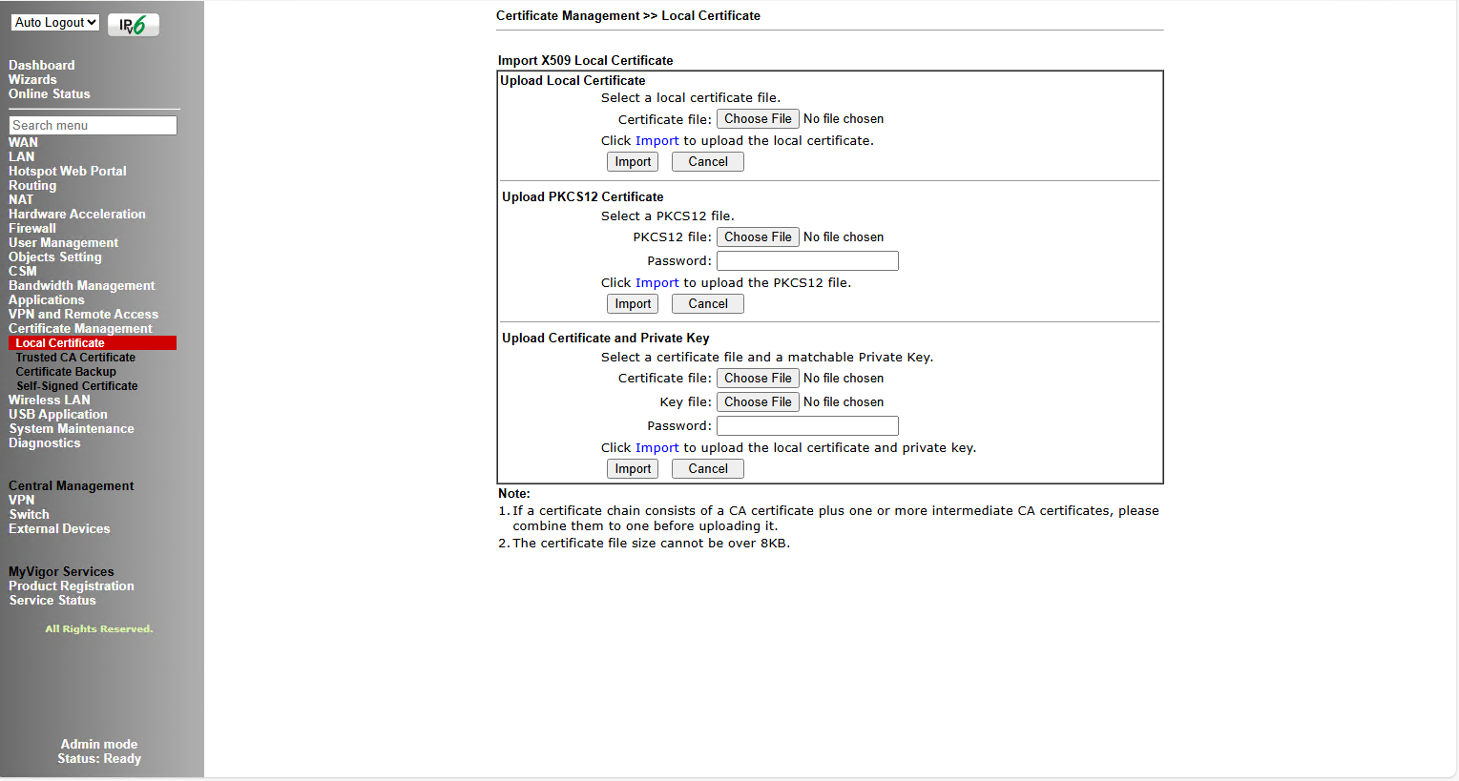This screenshot has width=1459, height=781.
Task: Import the local certificate
Action: click(633, 162)
